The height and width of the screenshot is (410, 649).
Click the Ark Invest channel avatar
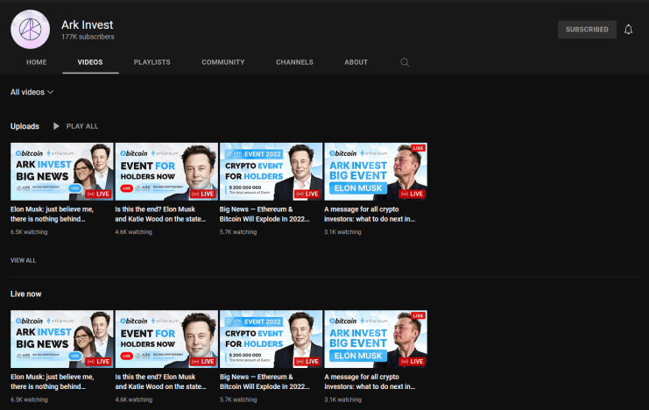coord(31,30)
